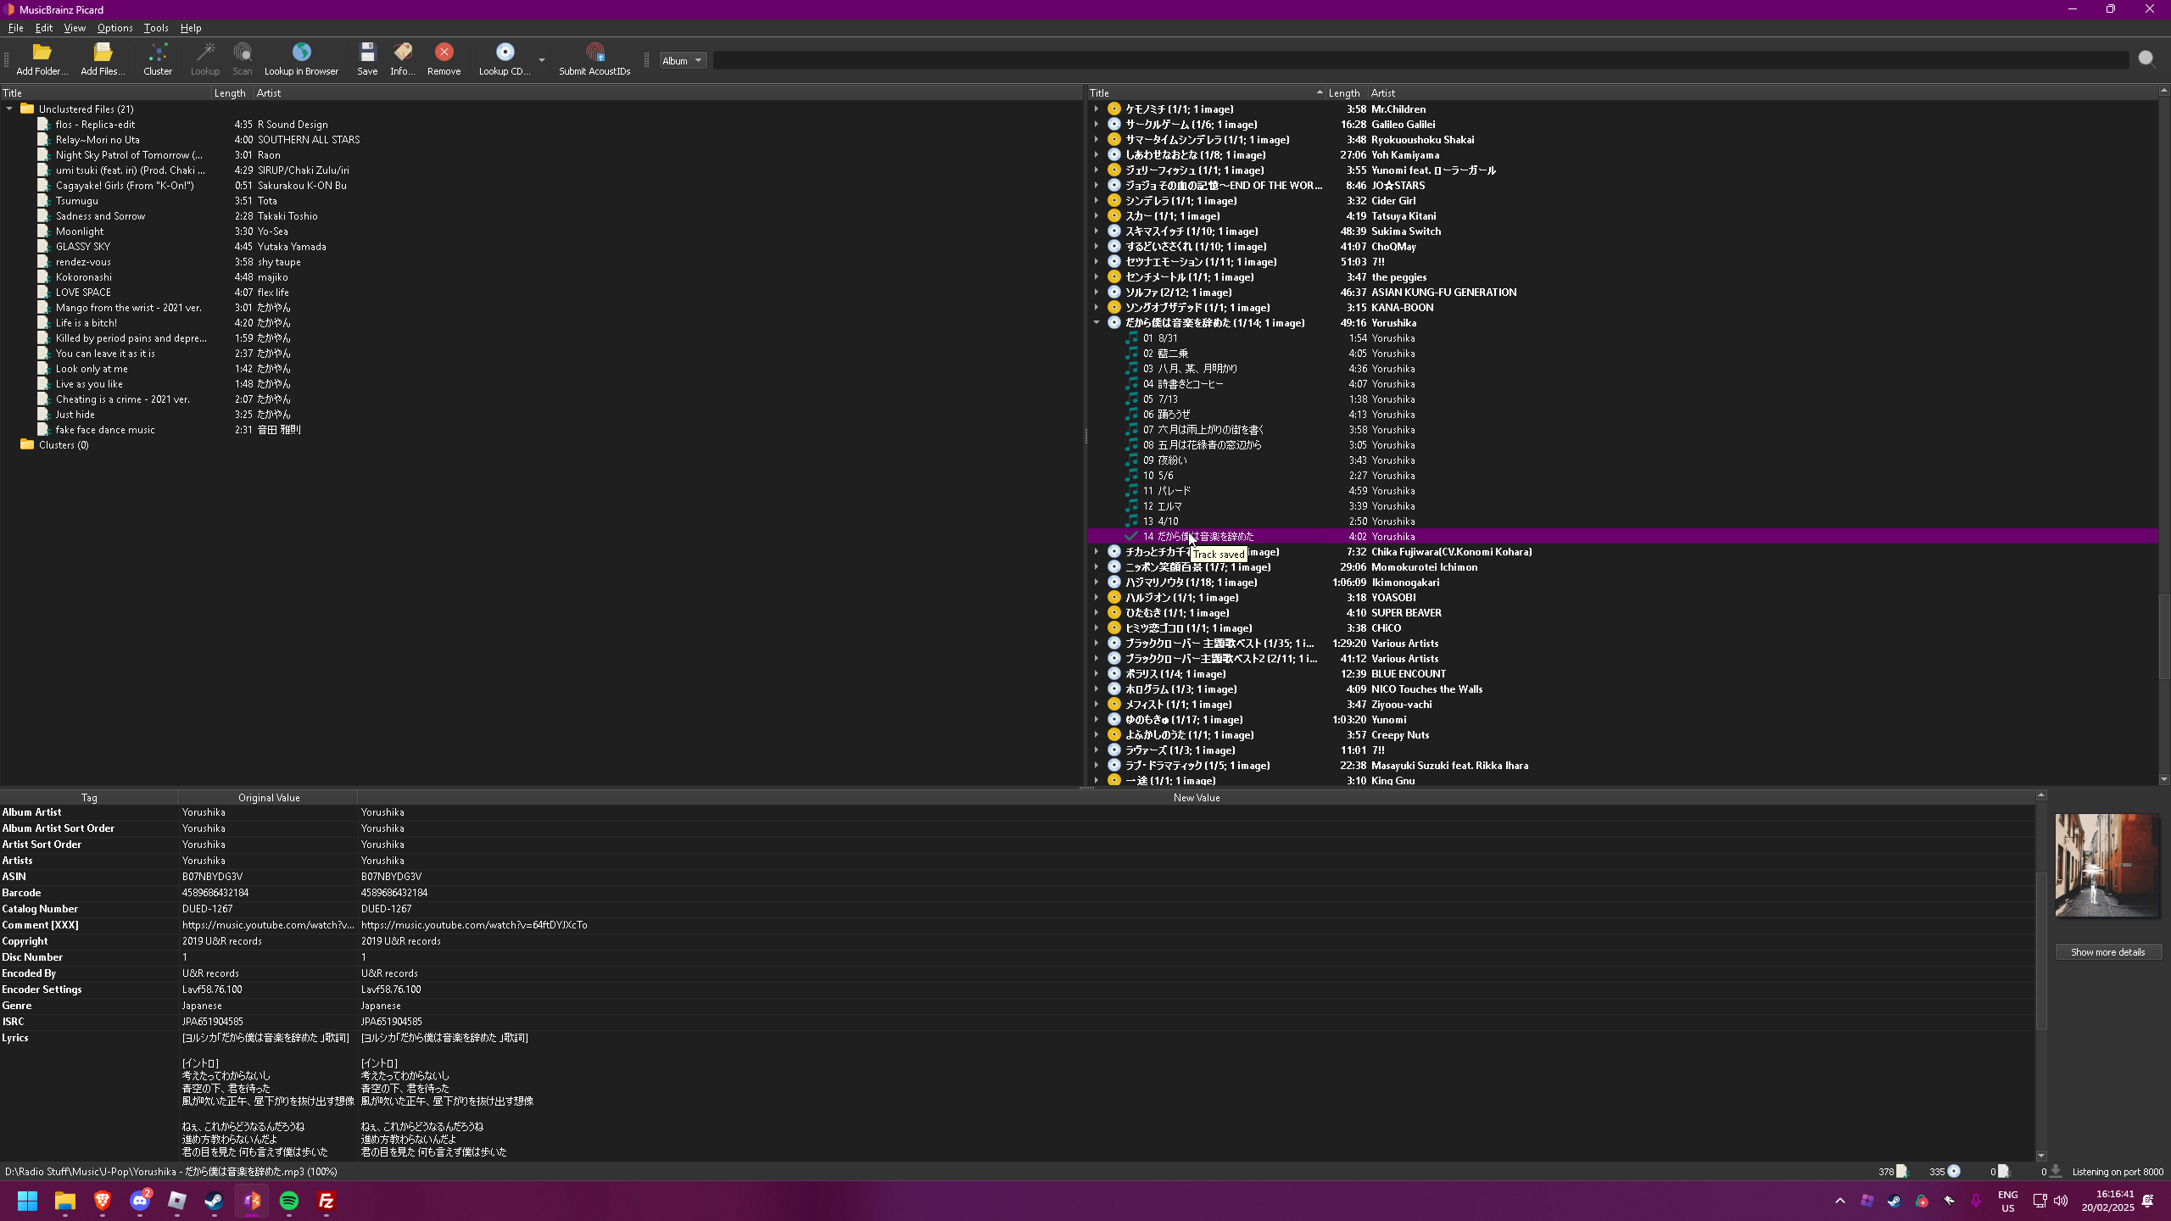Click Show more details button
Screen dimensions: 2171x1221
[2107, 952]
